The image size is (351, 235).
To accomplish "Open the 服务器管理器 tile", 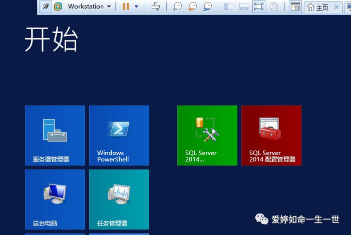I will point(55,135).
